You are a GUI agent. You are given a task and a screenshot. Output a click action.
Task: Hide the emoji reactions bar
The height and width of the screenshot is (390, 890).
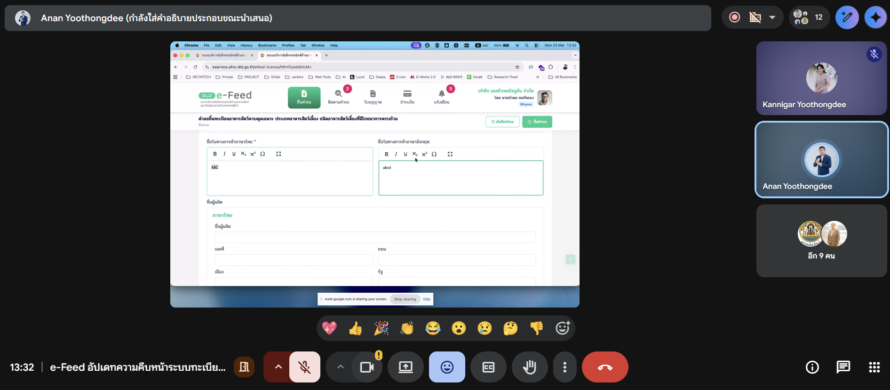pos(447,367)
